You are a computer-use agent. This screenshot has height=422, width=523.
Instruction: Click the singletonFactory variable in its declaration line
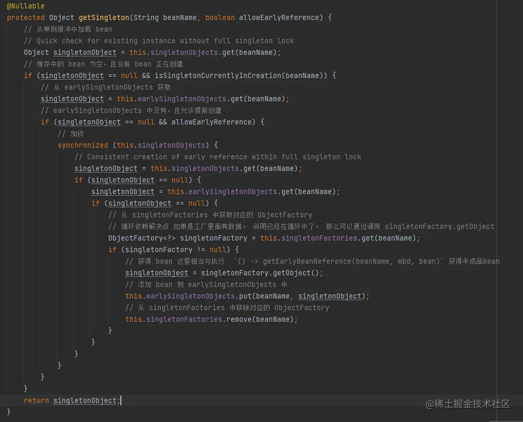coord(213,238)
